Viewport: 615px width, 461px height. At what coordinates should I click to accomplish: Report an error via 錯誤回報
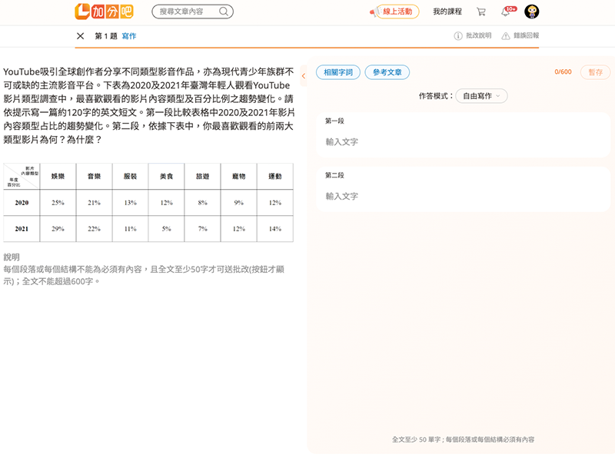(x=520, y=36)
